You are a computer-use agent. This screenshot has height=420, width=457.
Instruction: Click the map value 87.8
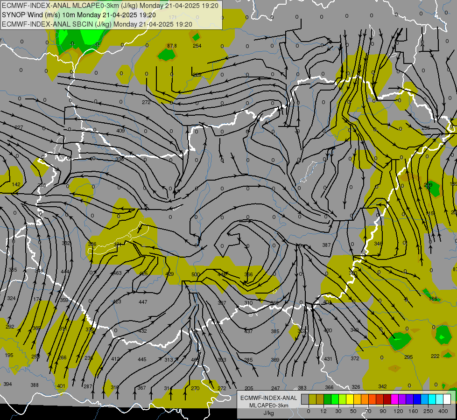coord(172,46)
